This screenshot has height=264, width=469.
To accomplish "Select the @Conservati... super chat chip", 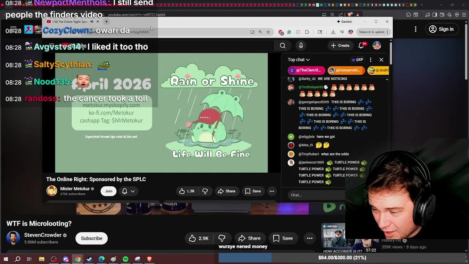I will pyautogui.click(x=346, y=70).
